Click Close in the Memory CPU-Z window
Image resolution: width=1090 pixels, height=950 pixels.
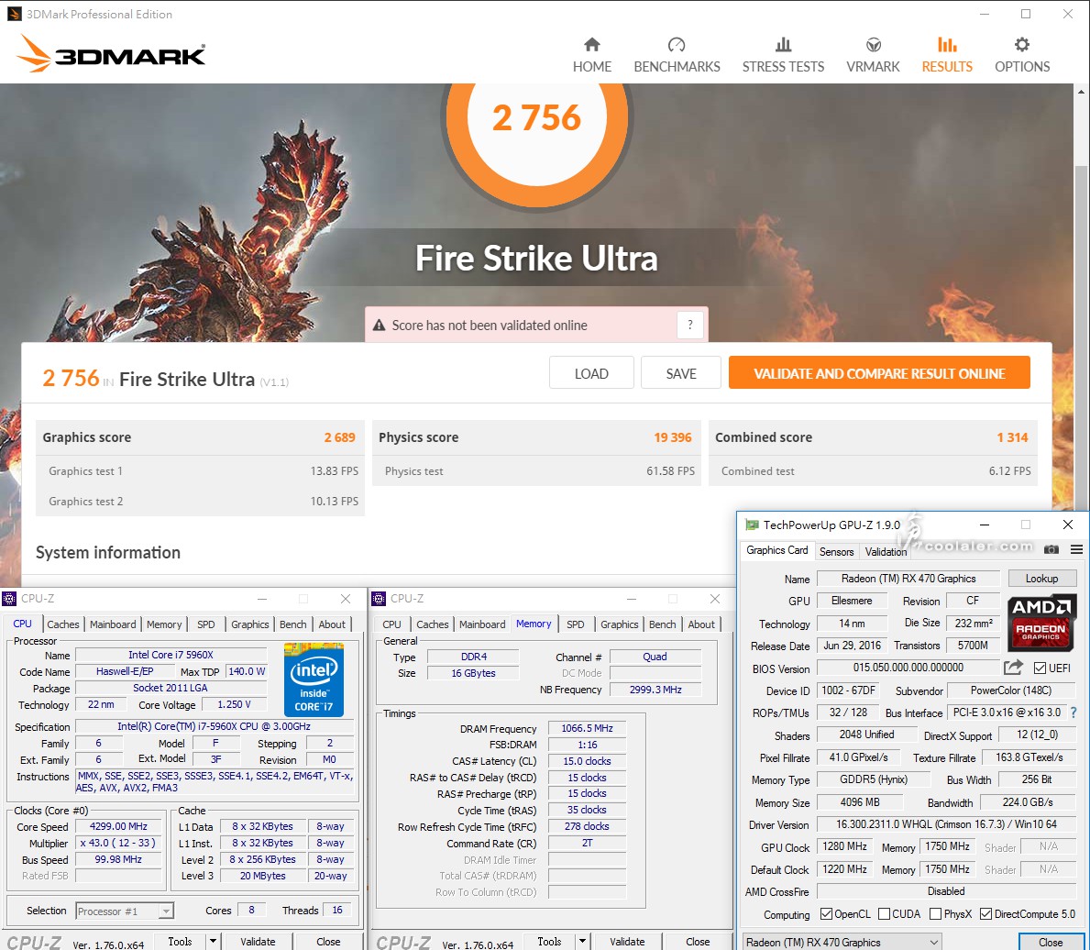(698, 942)
